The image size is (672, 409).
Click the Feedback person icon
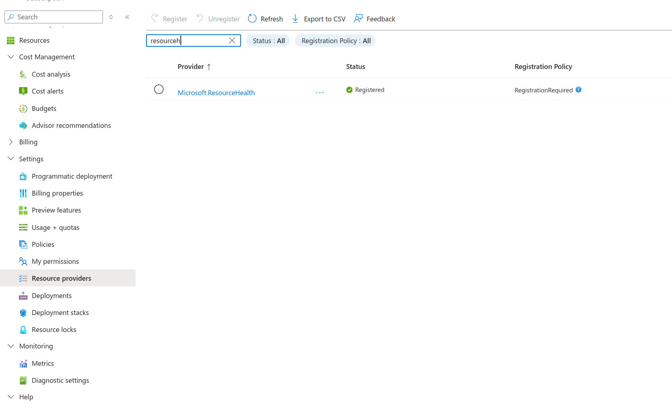(358, 19)
